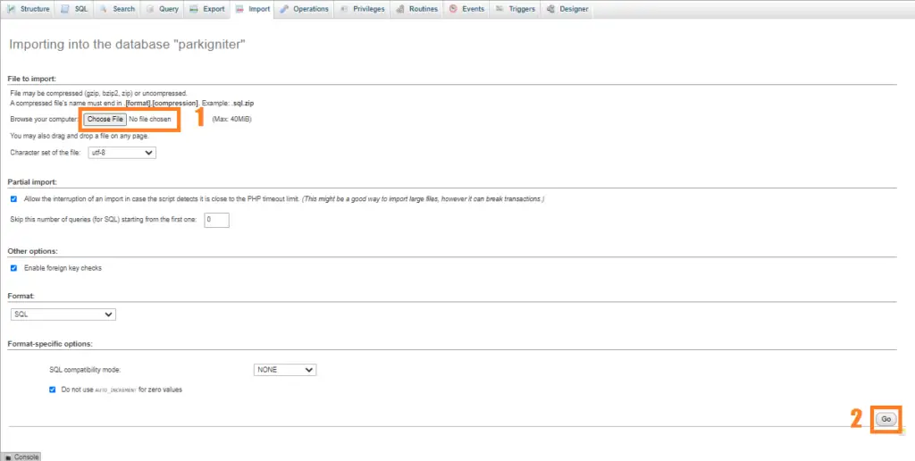Click the skip queries number field
This screenshot has width=915, height=461.
(x=216, y=220)
